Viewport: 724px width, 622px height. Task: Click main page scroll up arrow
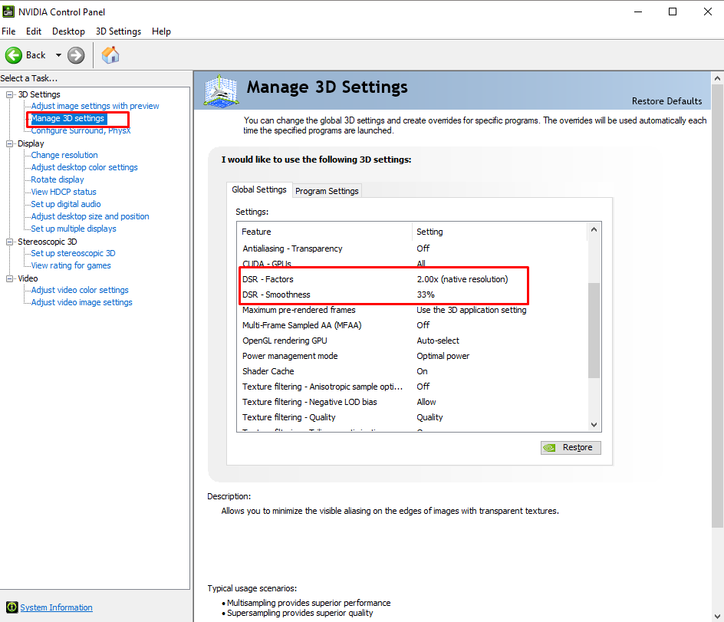(x=717, y=78)
